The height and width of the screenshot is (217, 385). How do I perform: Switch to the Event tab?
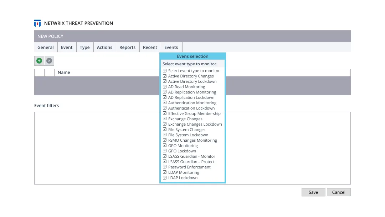(x=67, y=47)
